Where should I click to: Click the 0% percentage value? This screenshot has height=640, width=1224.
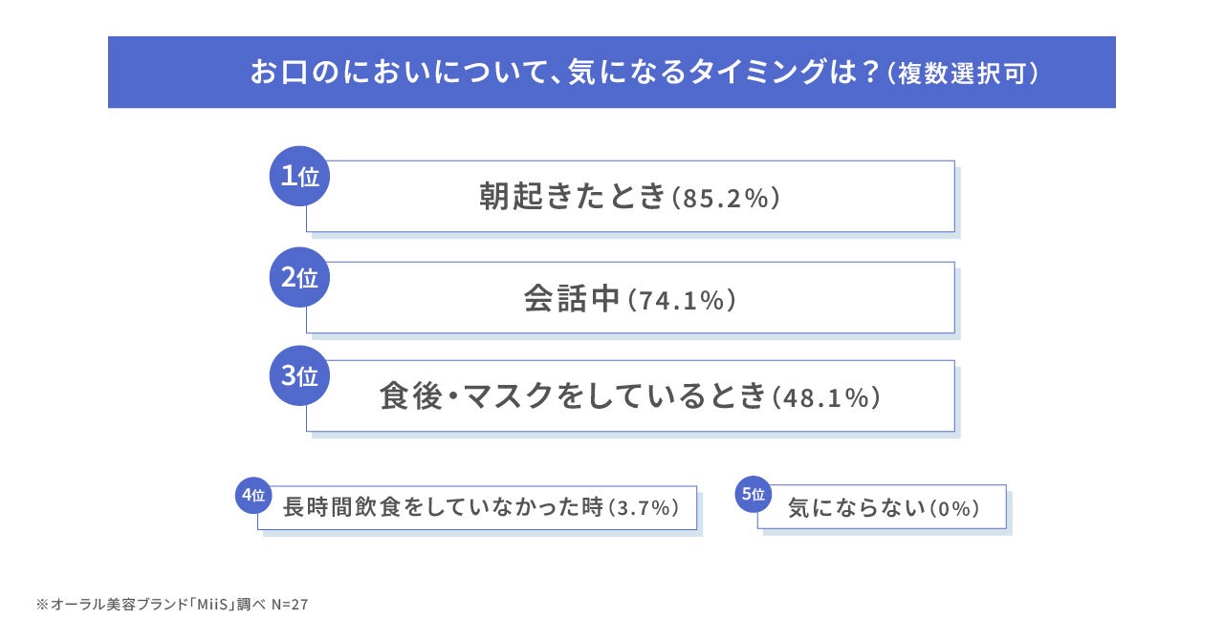[x=955, y=509]
